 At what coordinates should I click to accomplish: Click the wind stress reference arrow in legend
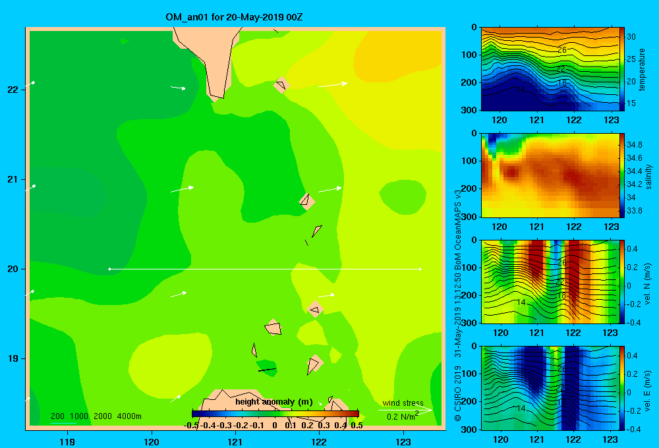point(405,409)
